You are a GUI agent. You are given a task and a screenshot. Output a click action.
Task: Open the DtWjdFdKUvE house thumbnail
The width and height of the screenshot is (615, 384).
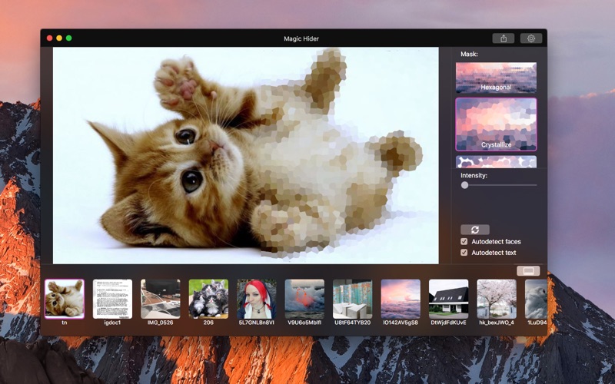[x=448, y=299]
